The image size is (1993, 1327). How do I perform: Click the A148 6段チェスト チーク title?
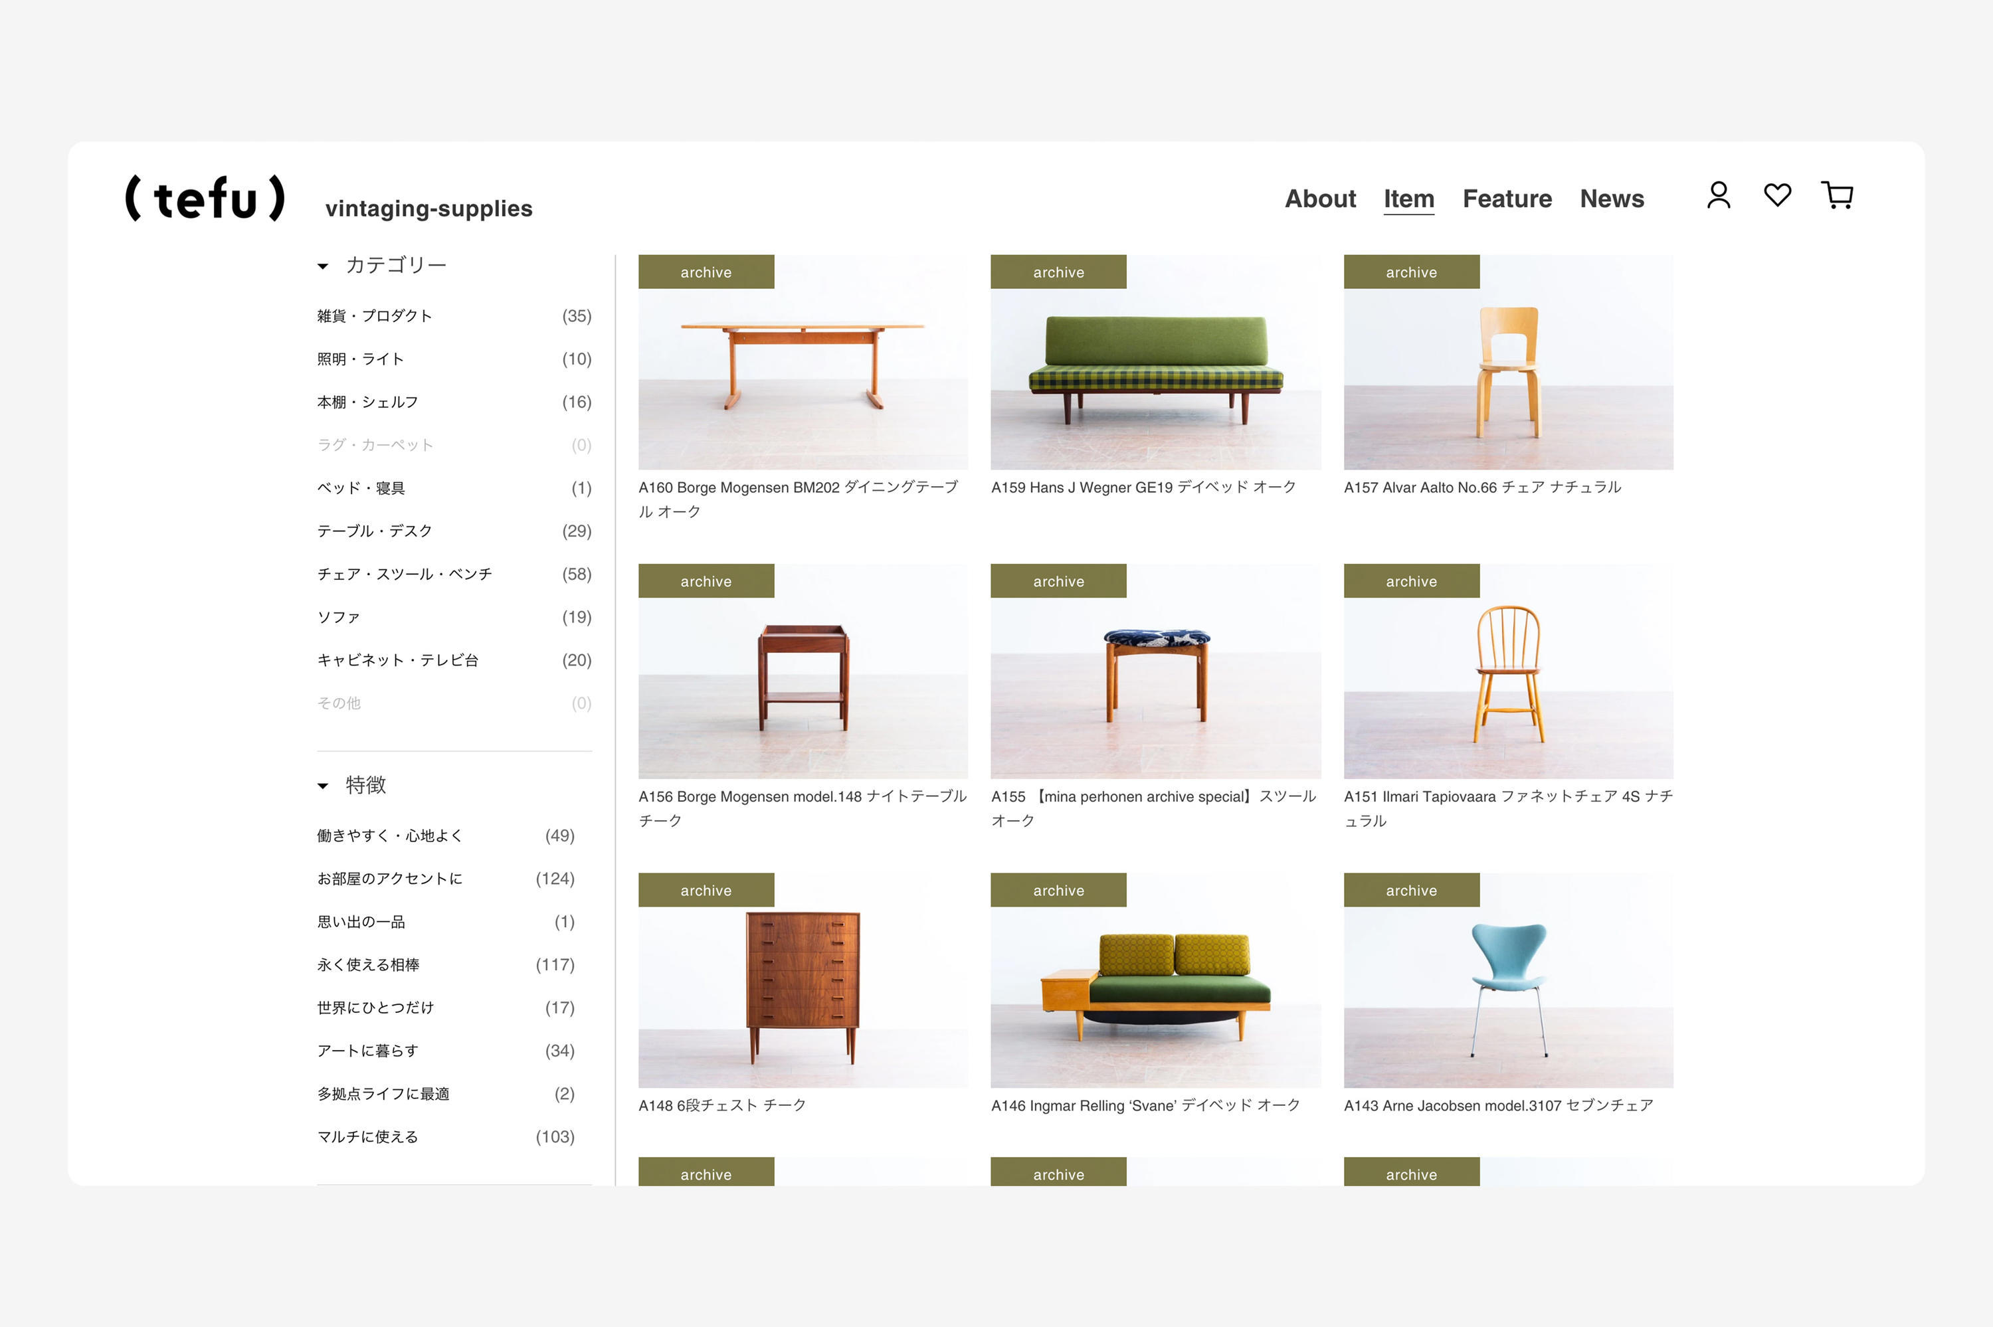722,1105
